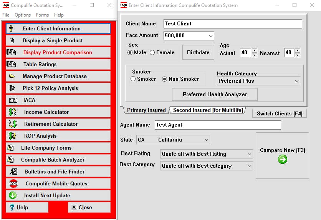Open the Best Category dropdown
Image resolution: width=321 pixels, height=220 pixels.
pyautogui.click(x=249, y=166)
